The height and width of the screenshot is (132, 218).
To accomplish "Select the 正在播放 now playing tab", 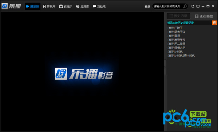I will tap(204, 16).
